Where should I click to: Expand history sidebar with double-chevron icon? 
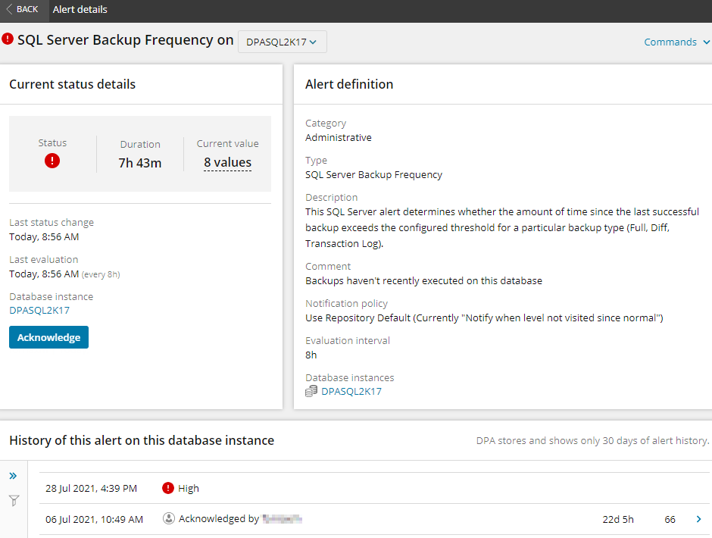click(x=13, y=476)
